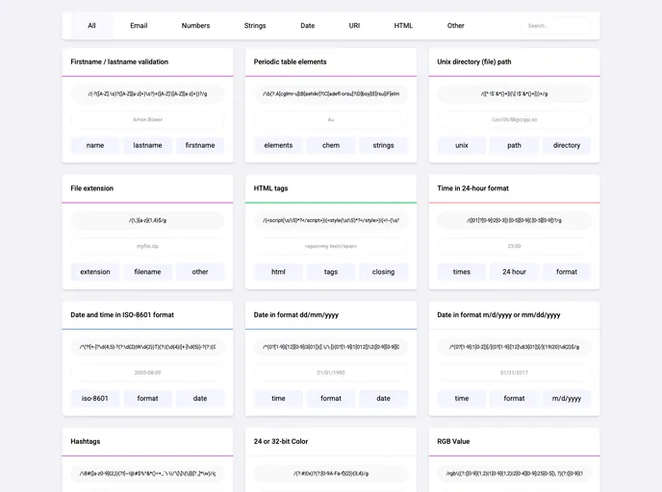Open the Strings category tab
Viewport: 662px width, 492px height.
255,26
